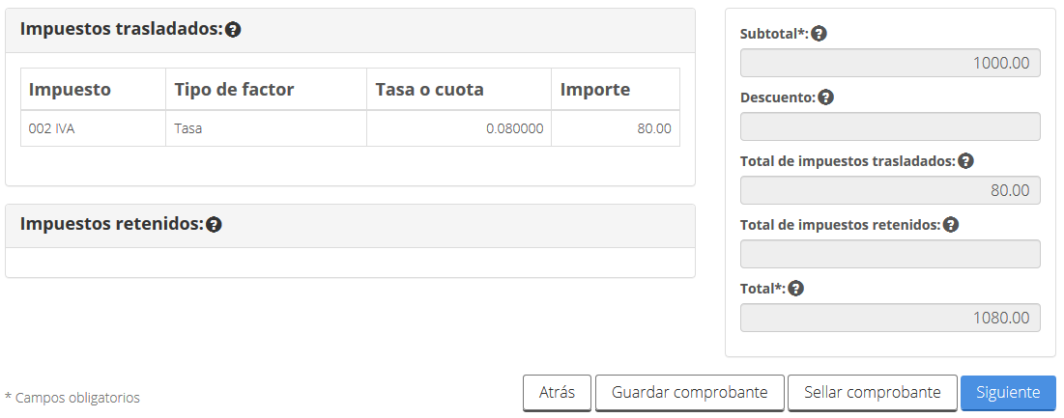The height and width of the screenshot is (418, 1064).
Task: Select the 002 IVA tax row cell
Action: pyautogui.click(x=93, y=128)
